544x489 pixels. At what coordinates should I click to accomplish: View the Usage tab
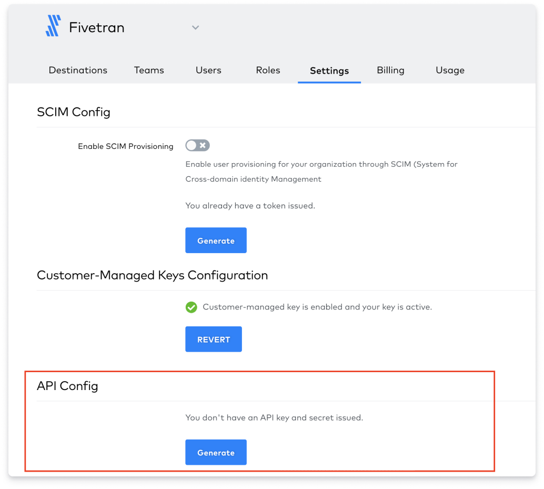pyautogui.click(x=450, y=70)
